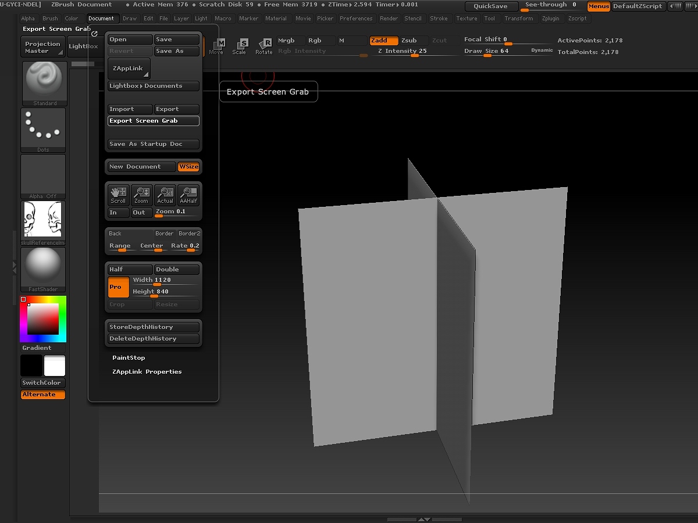This screenshot has width=698, height=523.
Task: Open the Projection Master panel
Action: (42, 47)
